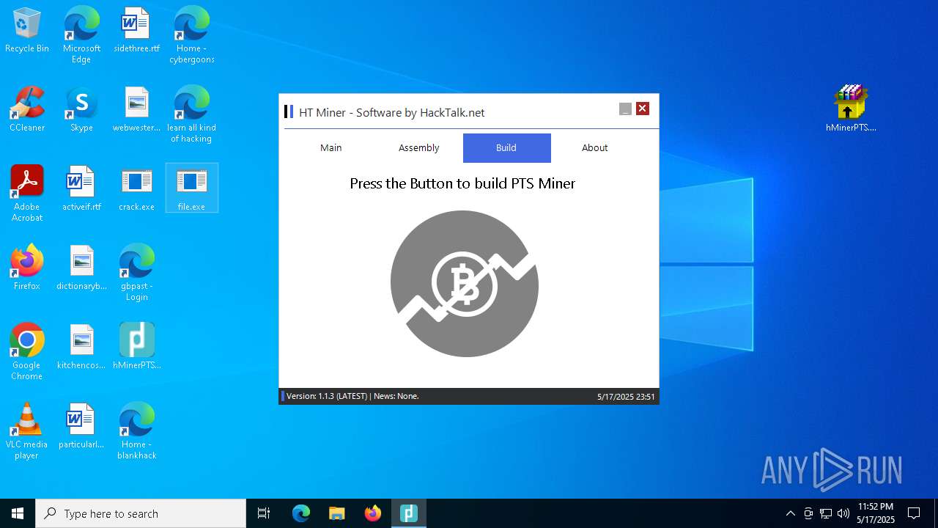Open taskbar clock and calendar
Screen dimensions: 938x528
point(876,513)
